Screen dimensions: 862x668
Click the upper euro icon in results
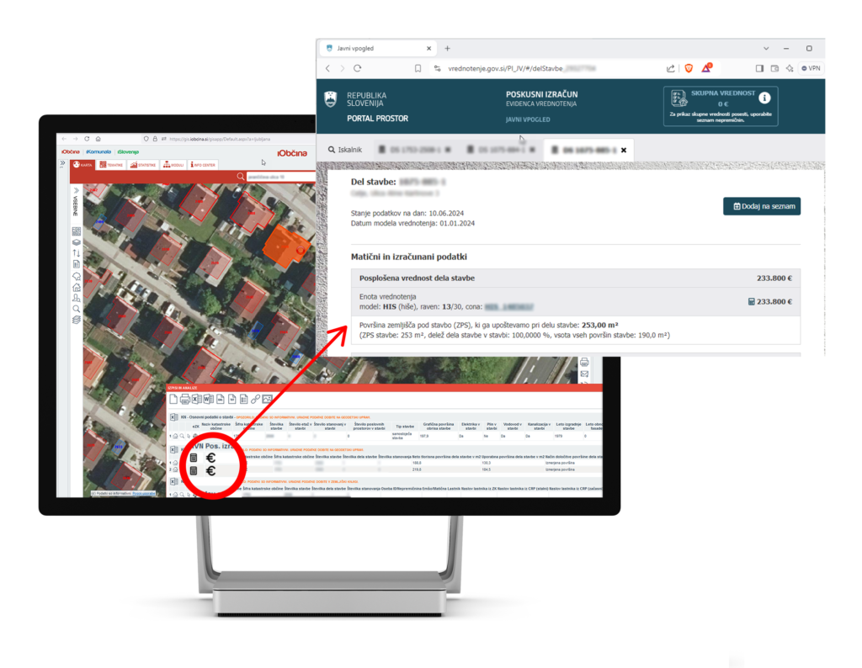point(210,457)
